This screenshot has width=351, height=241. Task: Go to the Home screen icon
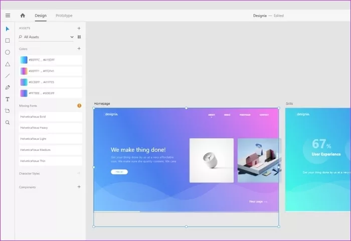pos(23,16)
